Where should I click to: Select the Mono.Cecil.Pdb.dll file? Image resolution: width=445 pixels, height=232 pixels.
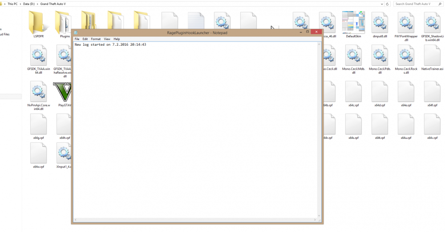click(380, 59)
